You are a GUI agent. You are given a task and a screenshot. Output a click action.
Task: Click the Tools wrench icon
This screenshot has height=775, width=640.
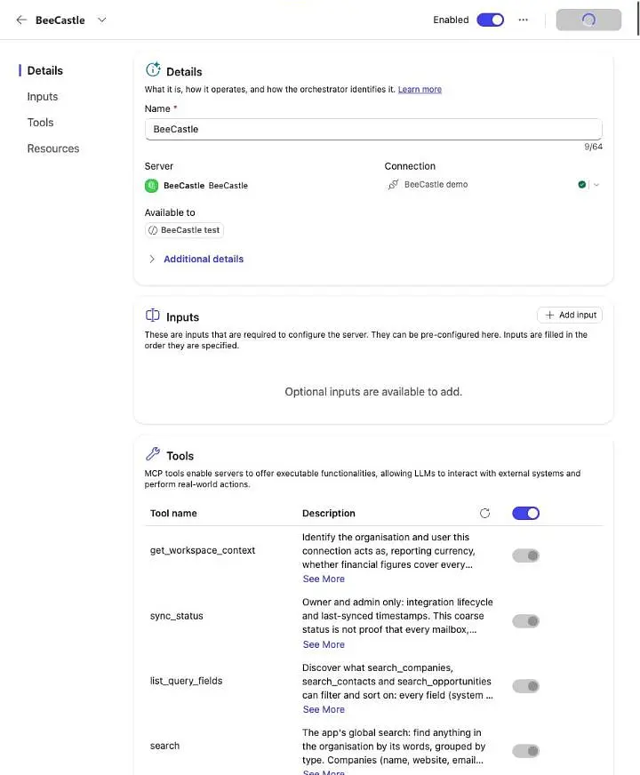click(153, 454)
